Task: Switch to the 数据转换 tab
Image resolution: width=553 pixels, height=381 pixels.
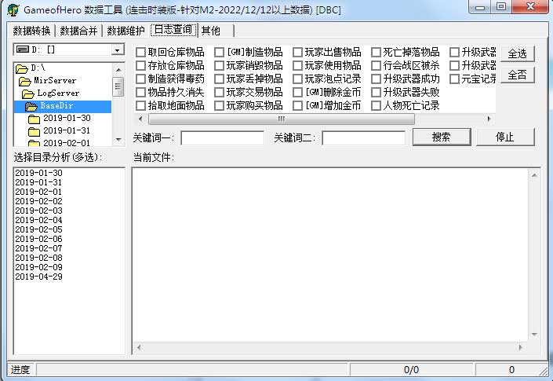Action: (31, 31)
